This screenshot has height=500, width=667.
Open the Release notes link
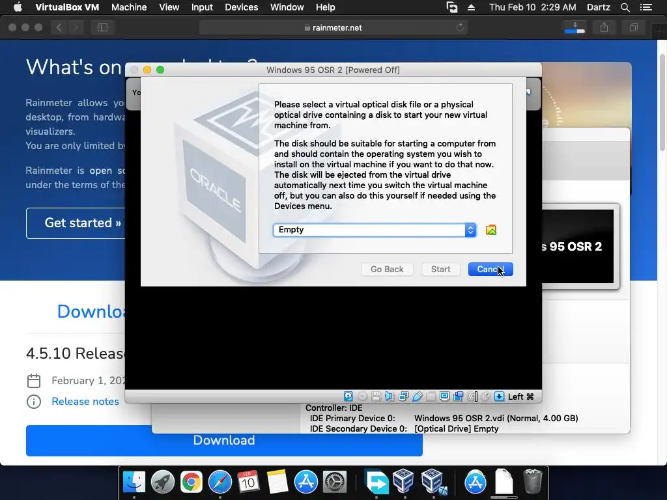[x=85, y=401]
